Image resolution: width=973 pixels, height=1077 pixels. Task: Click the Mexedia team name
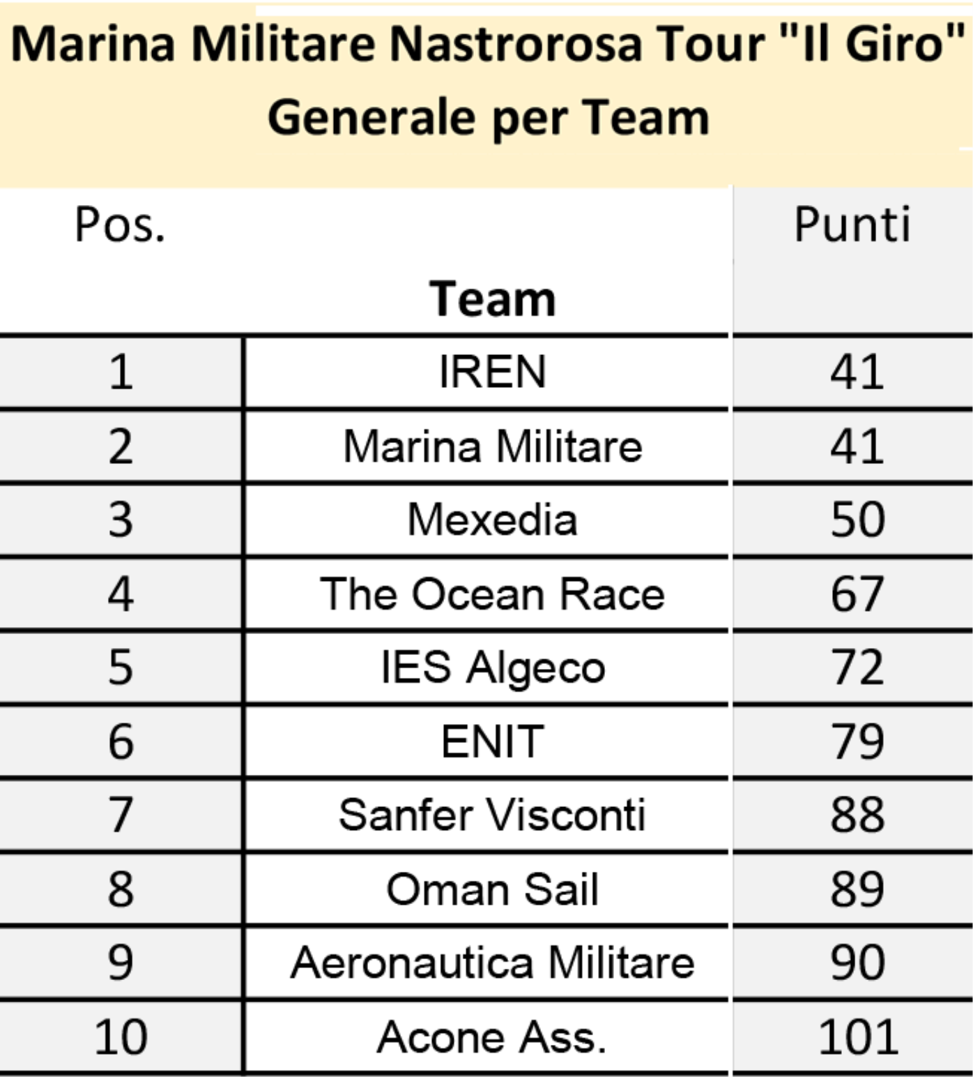click(492, 520)
